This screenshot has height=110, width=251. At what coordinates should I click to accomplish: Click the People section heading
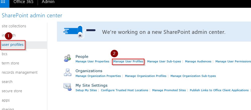coord(82,57)
